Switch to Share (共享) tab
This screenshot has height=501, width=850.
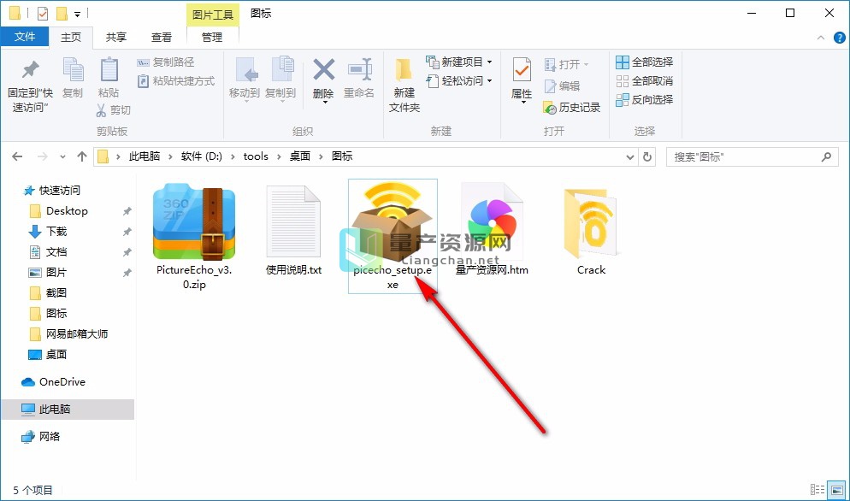click(116, 37)
